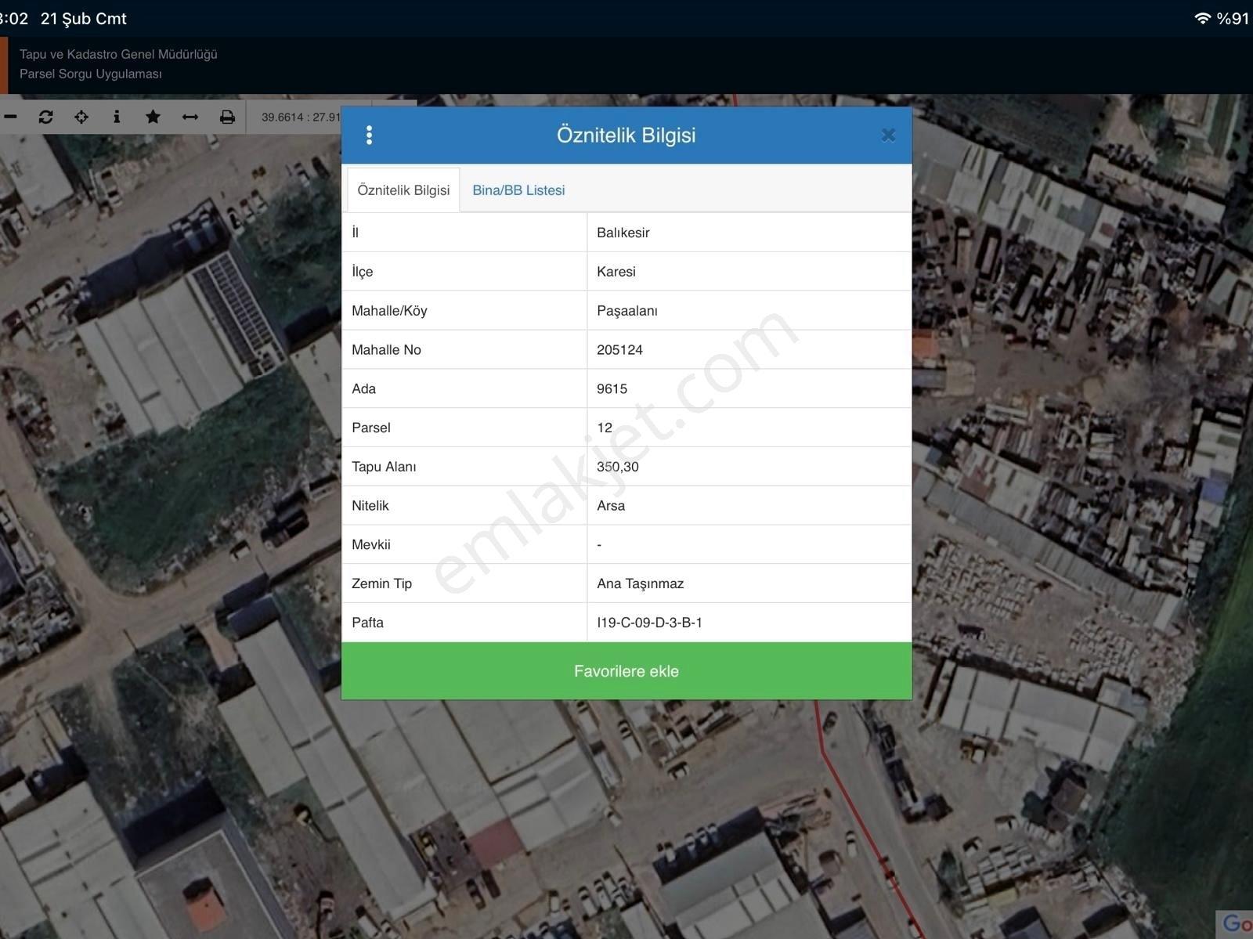
Task: Click the locate crosshair icon
Action: point(81,117)
